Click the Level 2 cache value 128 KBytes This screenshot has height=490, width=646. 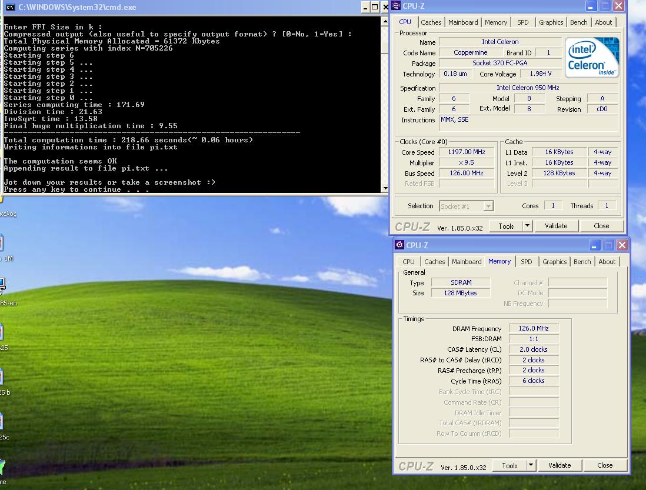click(559, 174)
